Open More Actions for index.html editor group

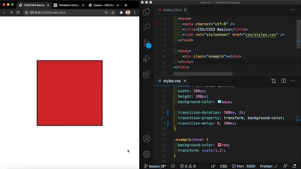click(293, 10)
